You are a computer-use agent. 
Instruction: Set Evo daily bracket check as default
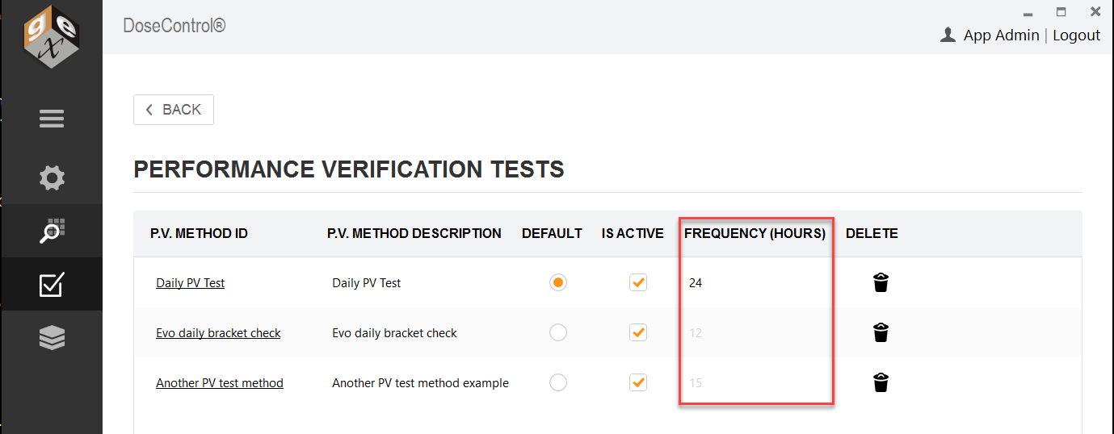557,332
